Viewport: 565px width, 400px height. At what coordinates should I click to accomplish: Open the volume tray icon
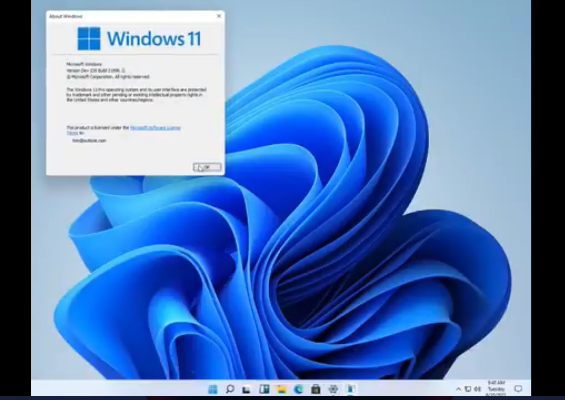478,389
